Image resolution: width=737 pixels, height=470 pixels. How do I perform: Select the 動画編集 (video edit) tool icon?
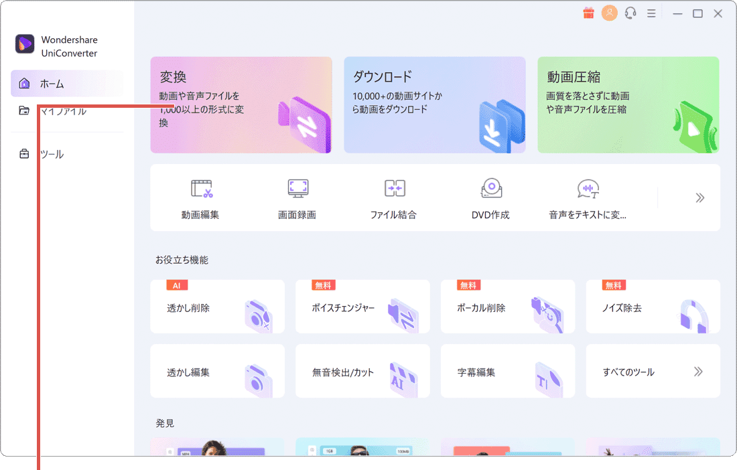(x=201, y=198)
